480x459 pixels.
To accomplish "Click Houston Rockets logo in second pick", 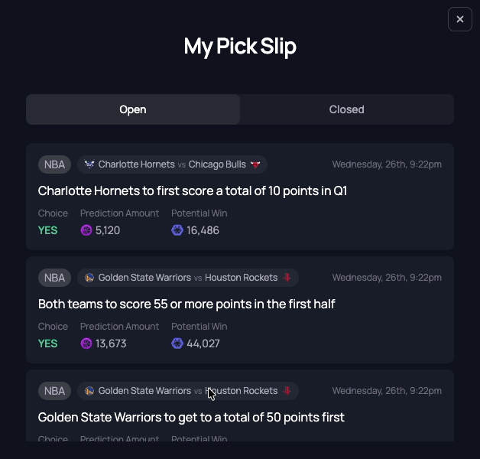I will click(287, 278).
